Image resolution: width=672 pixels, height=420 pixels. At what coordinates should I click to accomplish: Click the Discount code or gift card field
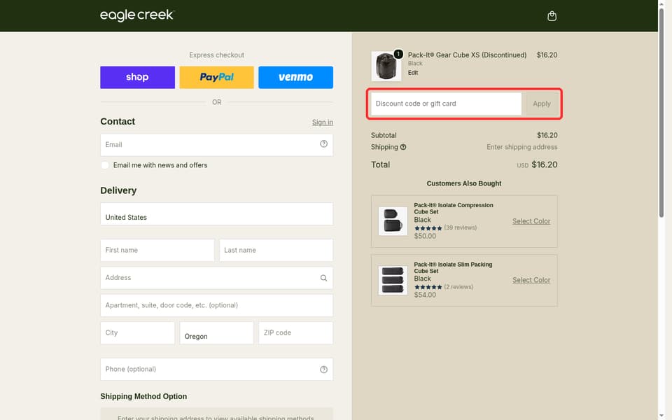pos(446,104)
